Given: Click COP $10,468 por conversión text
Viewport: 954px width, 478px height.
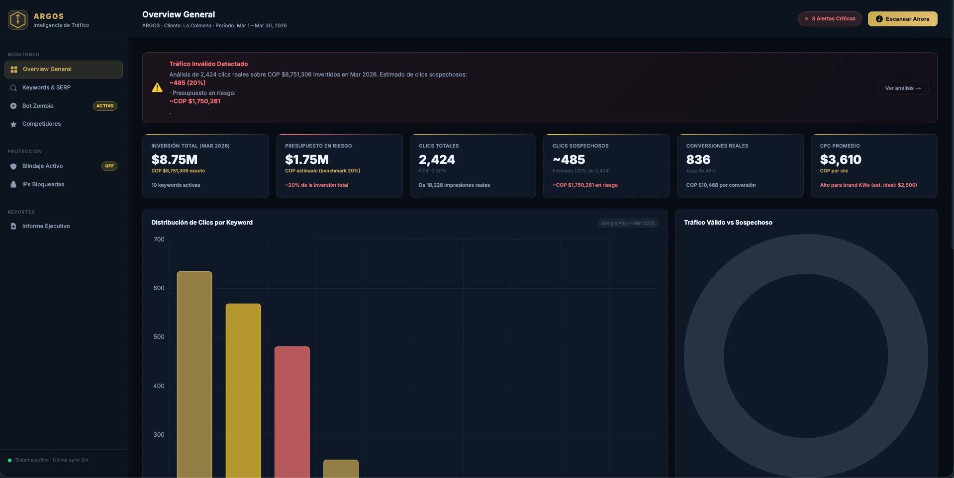Looking at the screenshot, I should click(x=721, y=185).
